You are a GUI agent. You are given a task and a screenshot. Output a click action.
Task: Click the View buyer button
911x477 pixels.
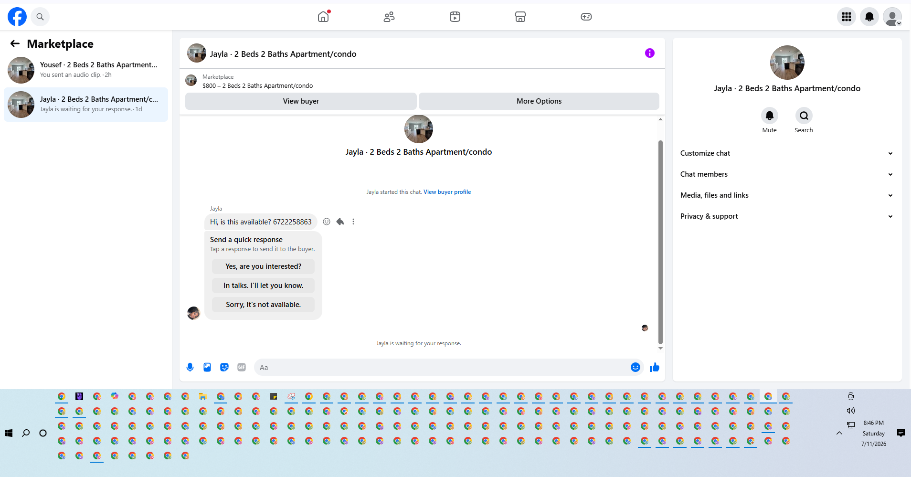[301, 101]
